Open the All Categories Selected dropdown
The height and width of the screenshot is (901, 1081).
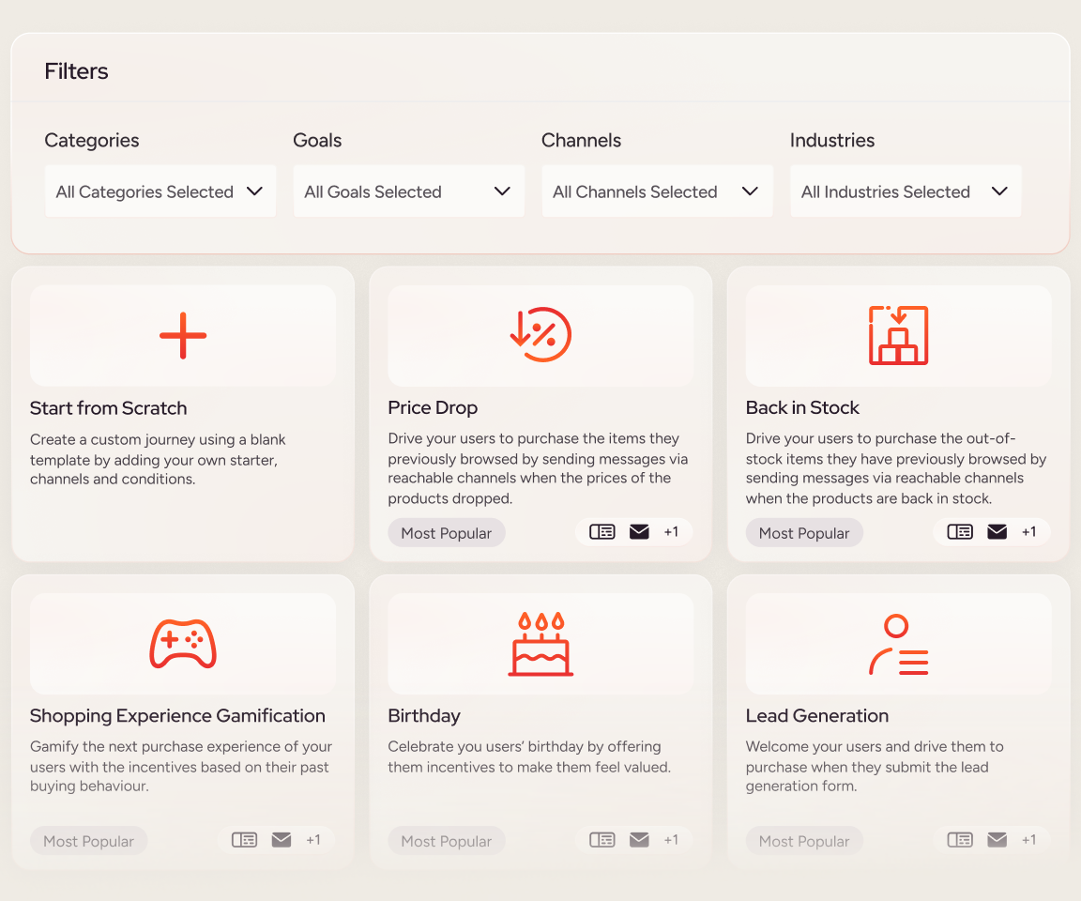(160, 191)
